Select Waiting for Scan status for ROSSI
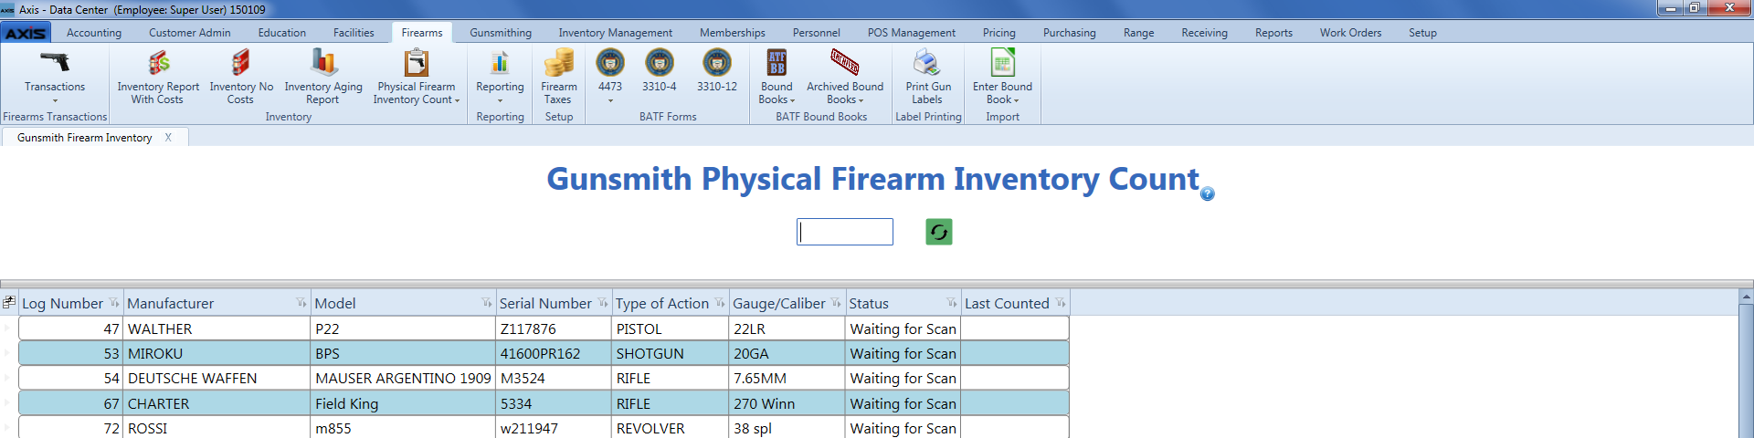The image size is (1754, 438). (903, 428)
